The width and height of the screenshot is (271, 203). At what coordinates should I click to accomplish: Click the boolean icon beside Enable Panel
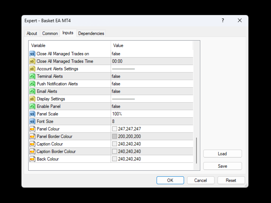pos(32,106)
